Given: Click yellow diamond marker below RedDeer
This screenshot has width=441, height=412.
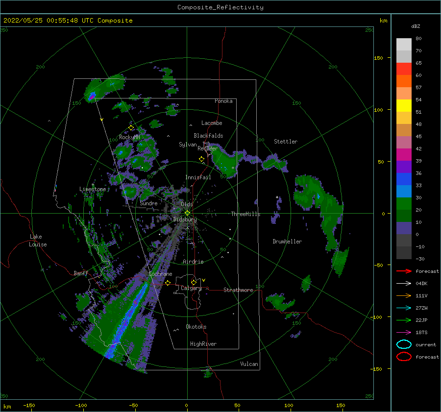Looking at the screenshot, I should 202,159.
